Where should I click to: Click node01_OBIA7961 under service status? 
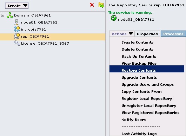coord(136,19)
